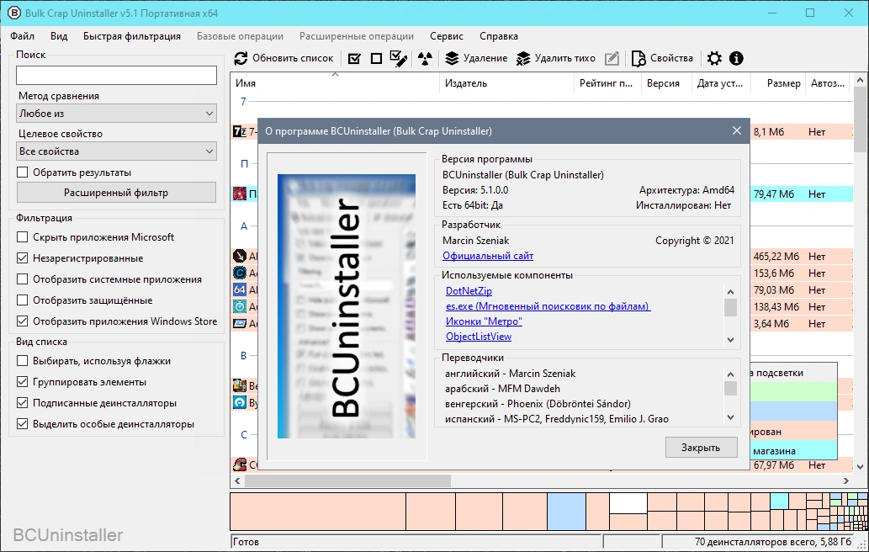
Task: Click the app icon in the 153,6 Мб row
Action: (x=240, y=273)
